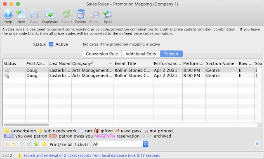
Task: Select second row's Doug first name cell
Action: tap(37, 76)
